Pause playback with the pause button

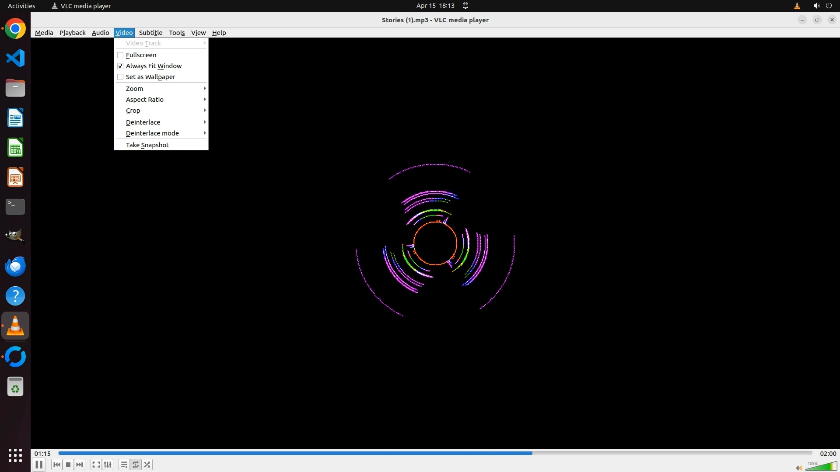pos(39,465)
